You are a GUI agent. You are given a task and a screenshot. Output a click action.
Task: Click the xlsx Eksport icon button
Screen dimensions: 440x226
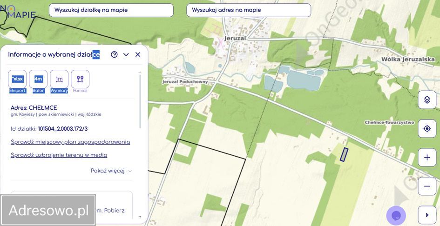click(x=17, y=79)
